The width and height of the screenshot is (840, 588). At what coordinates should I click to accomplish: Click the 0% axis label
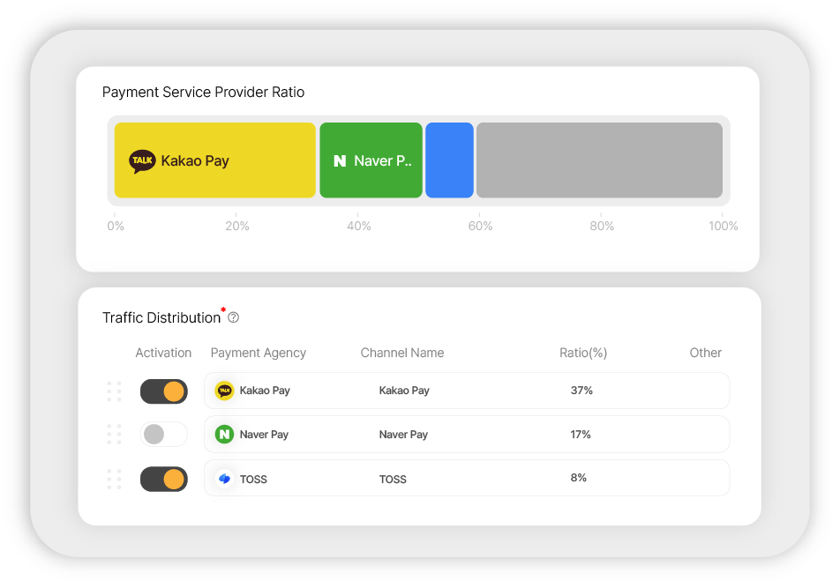point(116,226)
